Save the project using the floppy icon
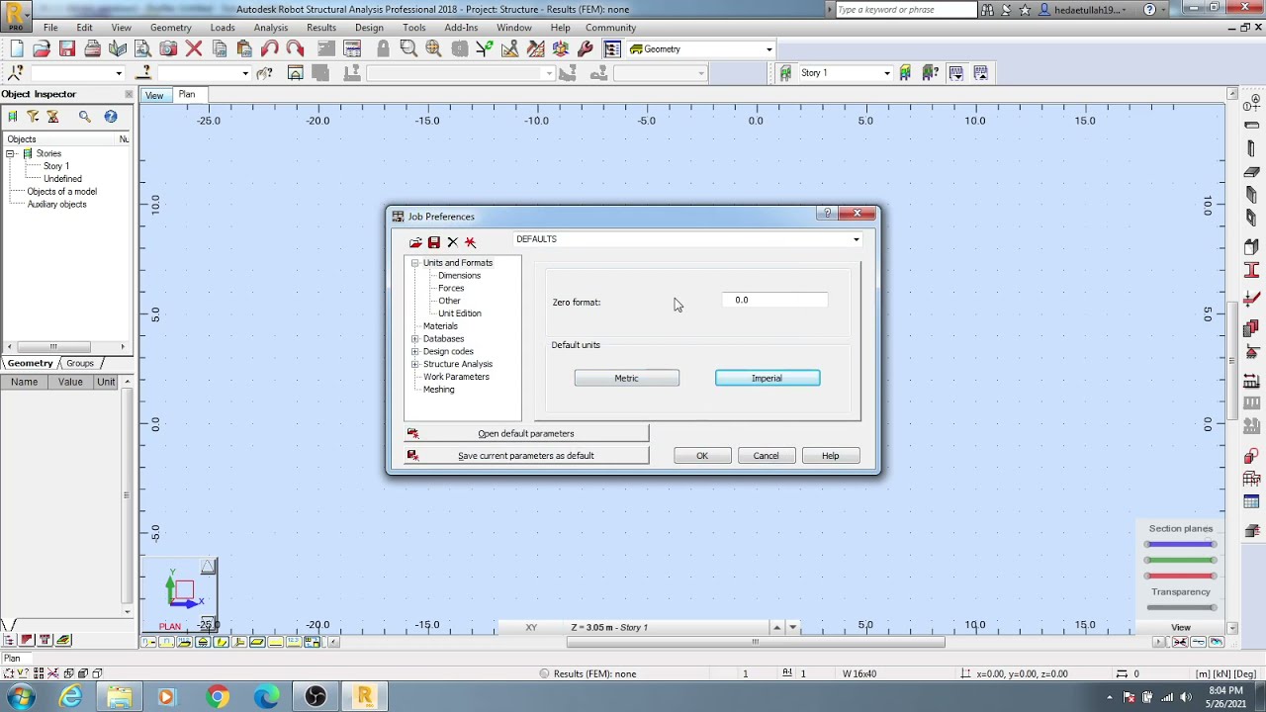Viewport: 1266px width, 712px height. 67,48
